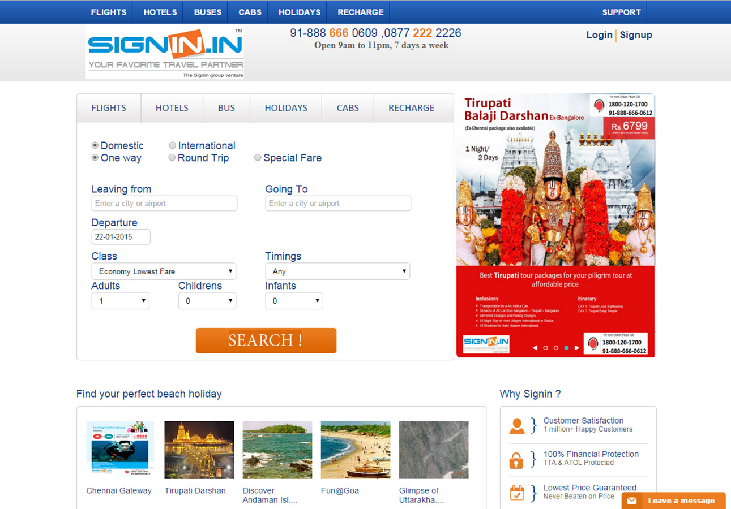Open SUPPORT in the top navigation bar

tap(622, 12)
